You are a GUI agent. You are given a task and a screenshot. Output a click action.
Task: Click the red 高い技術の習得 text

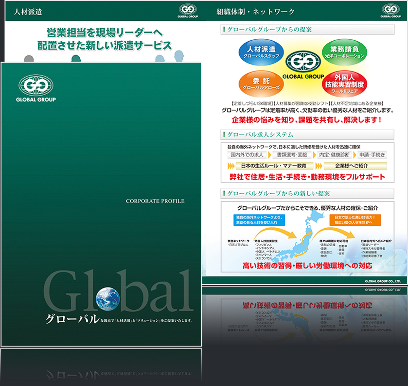[307, 266]
